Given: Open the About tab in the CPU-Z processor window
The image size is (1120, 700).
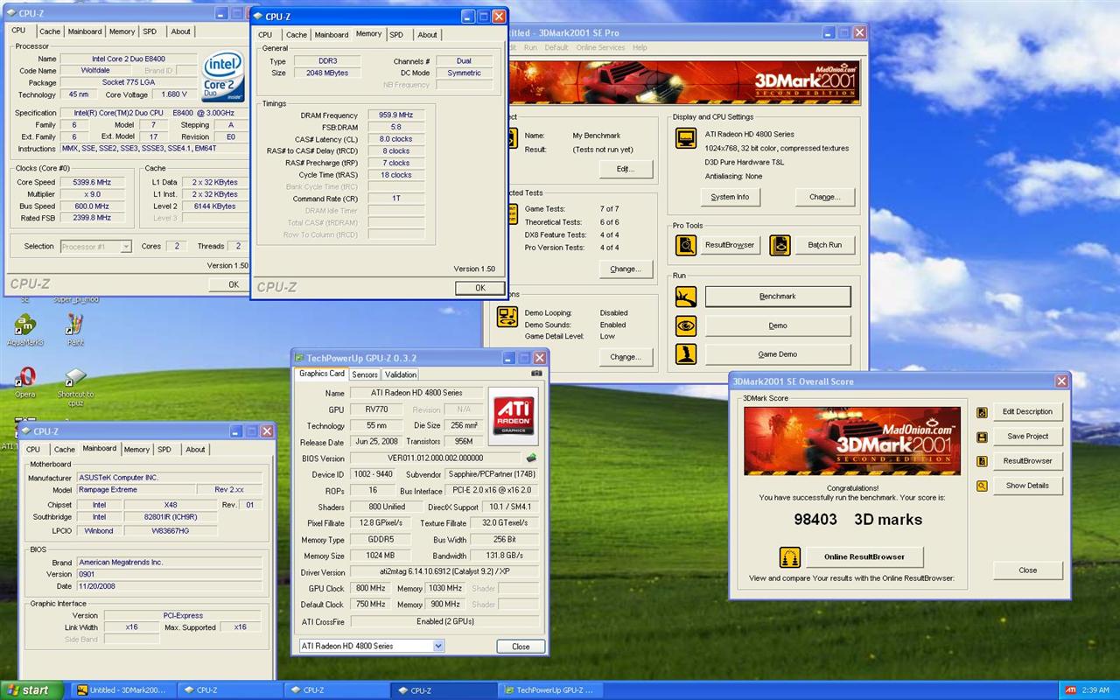Looking at the screenshot, I should [181, 31].
